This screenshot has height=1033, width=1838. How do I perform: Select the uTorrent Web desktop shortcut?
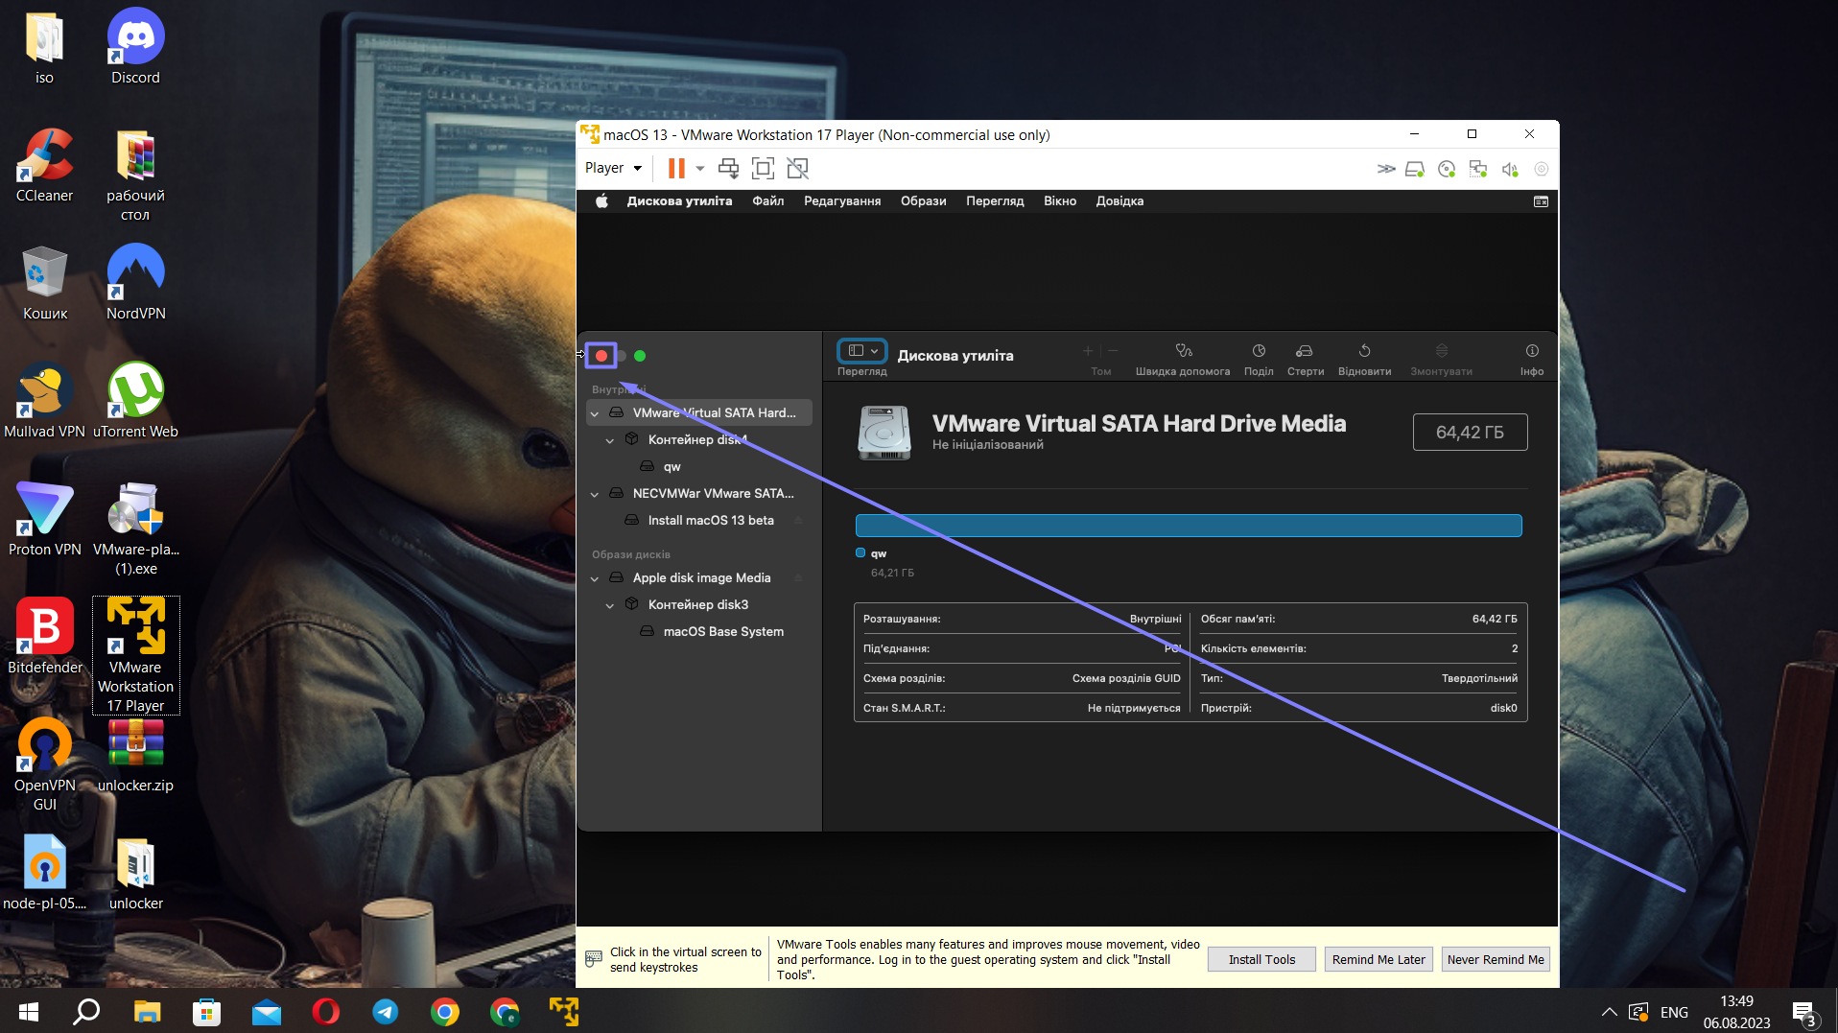tap(135, 400)
